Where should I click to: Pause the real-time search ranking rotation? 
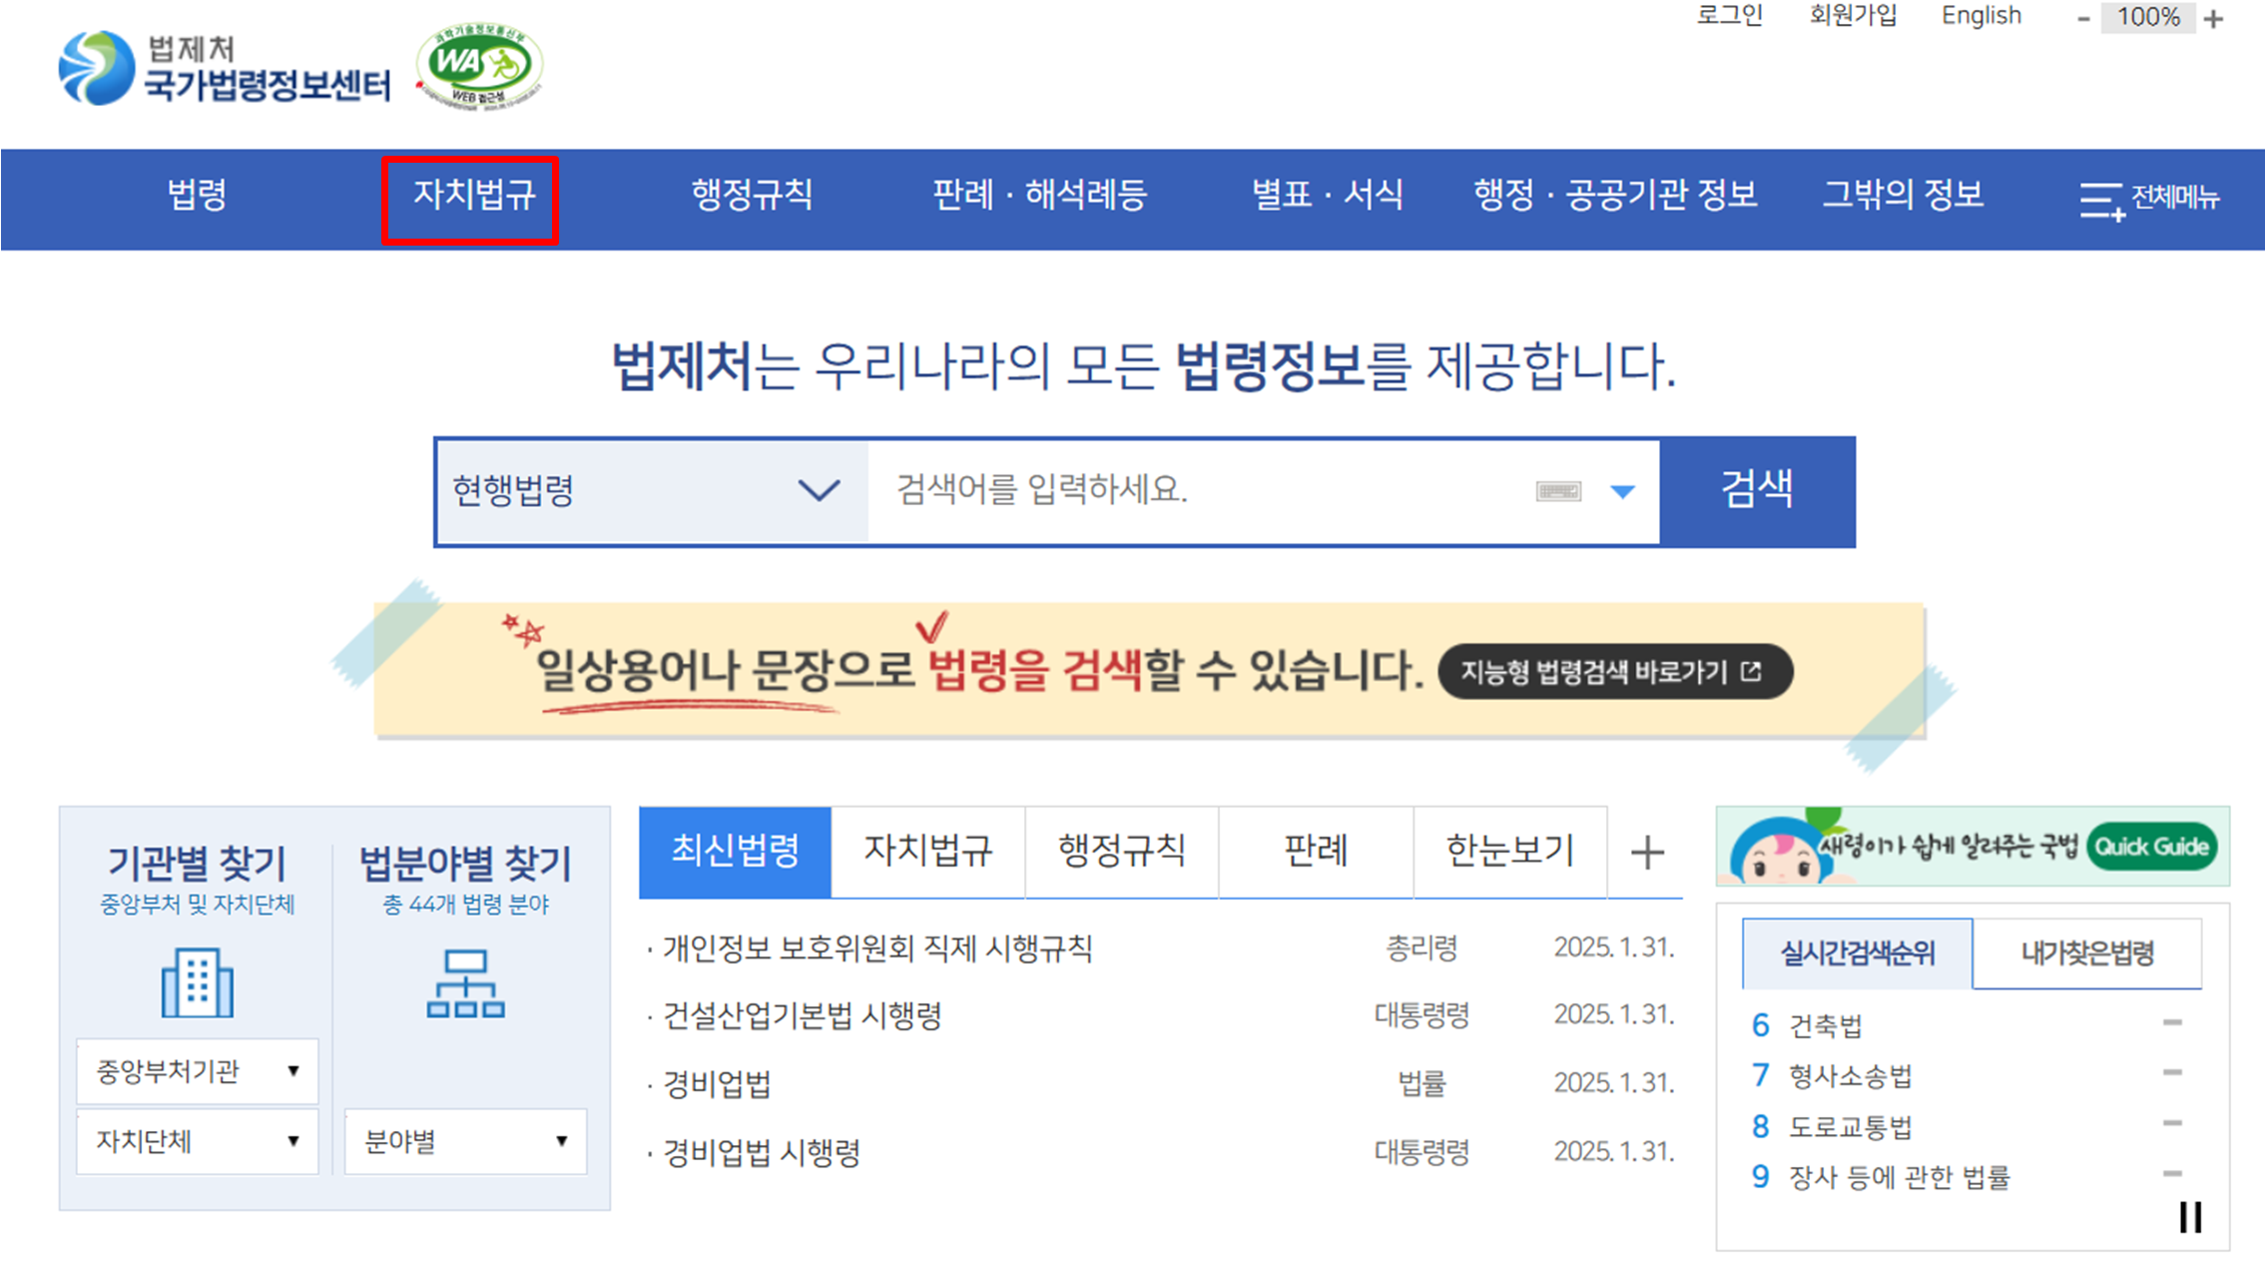(x=2190, y=1217)
